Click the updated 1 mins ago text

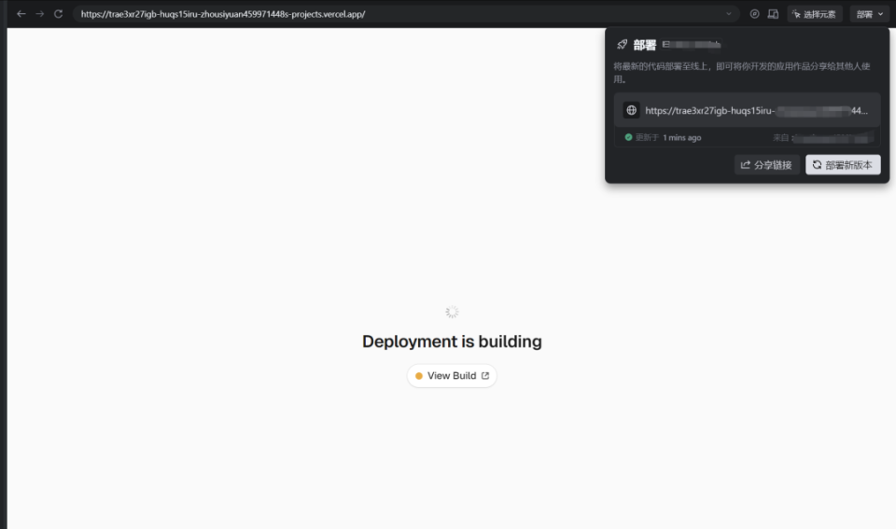tap(681, 137)
